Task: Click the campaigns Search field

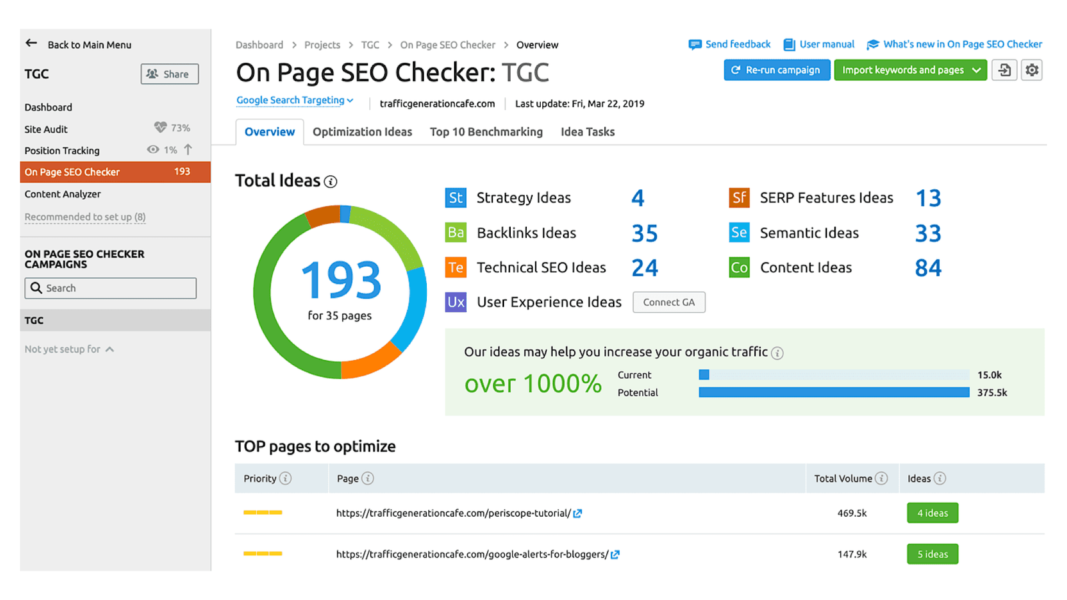Action: pos(110,287)
